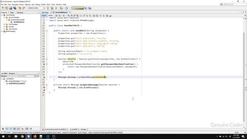Screen dimensions: 247x139
Task: Toggle sixth Navigator filter button at bottom
Action: [x=22, y=129]
